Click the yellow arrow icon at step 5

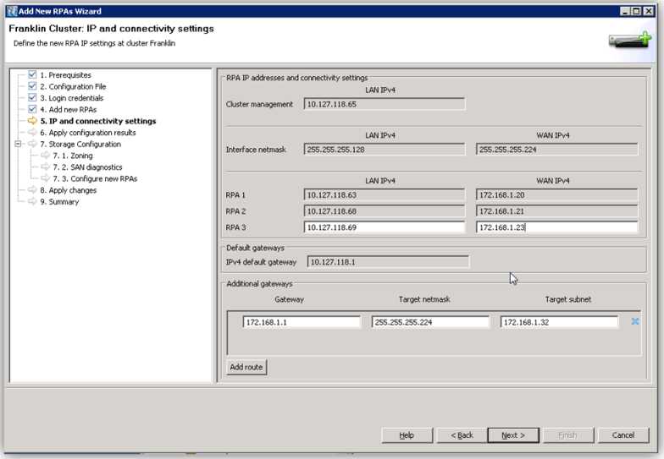pyautogui.click(x=32, y=121)
